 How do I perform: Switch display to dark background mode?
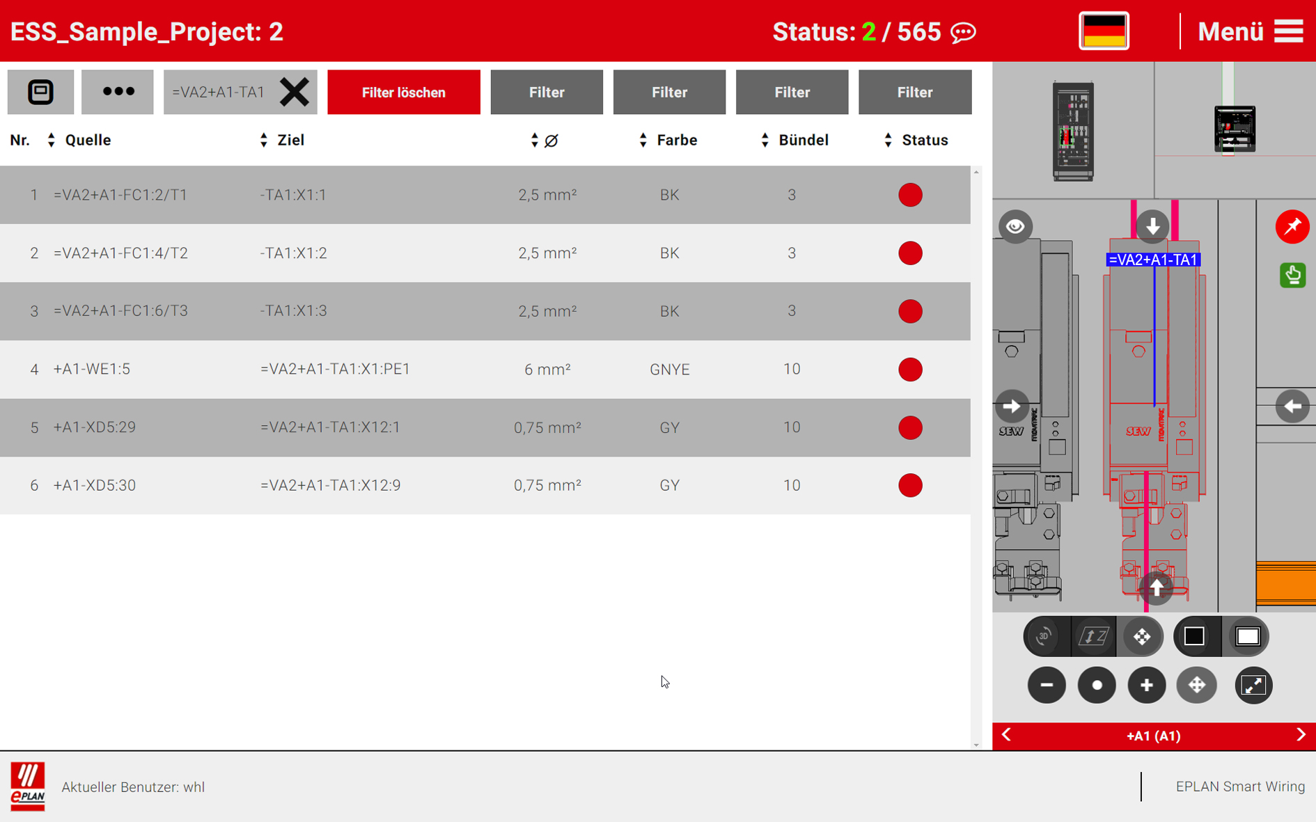(1196, 635)
